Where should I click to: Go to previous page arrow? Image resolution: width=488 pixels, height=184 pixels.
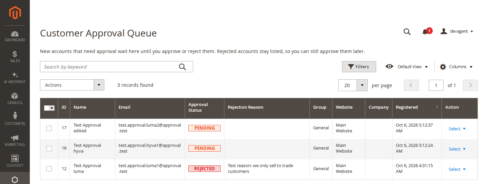pyautogui.click(x=411, y=85)
